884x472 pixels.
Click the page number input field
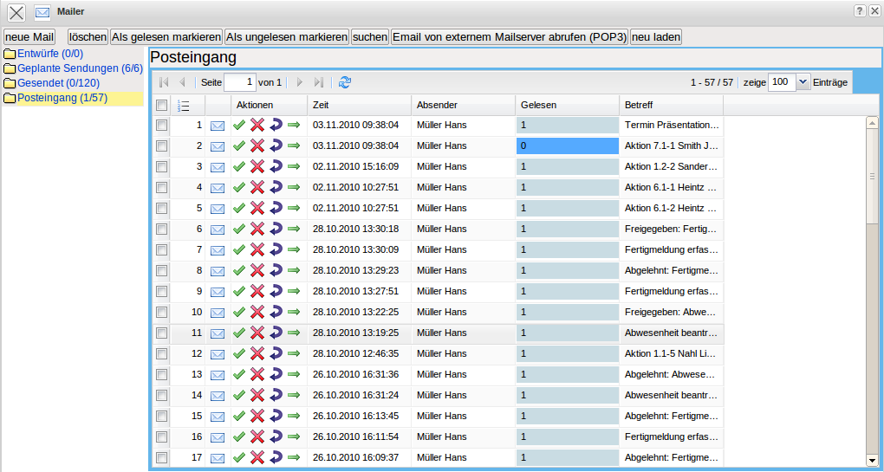point(240,82)
